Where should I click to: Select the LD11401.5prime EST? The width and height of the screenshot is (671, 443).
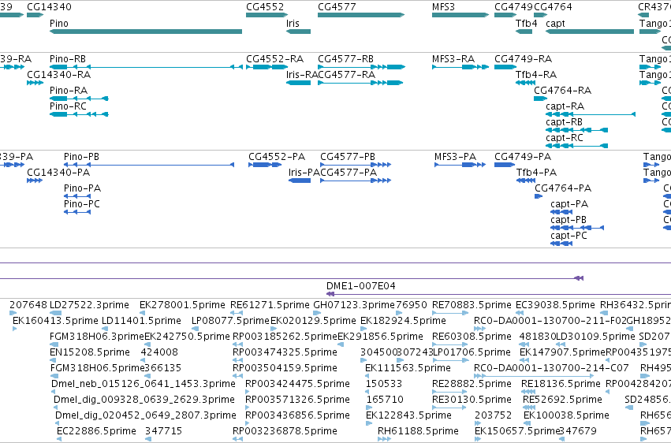pyautogui.click(x=105, y=329)
